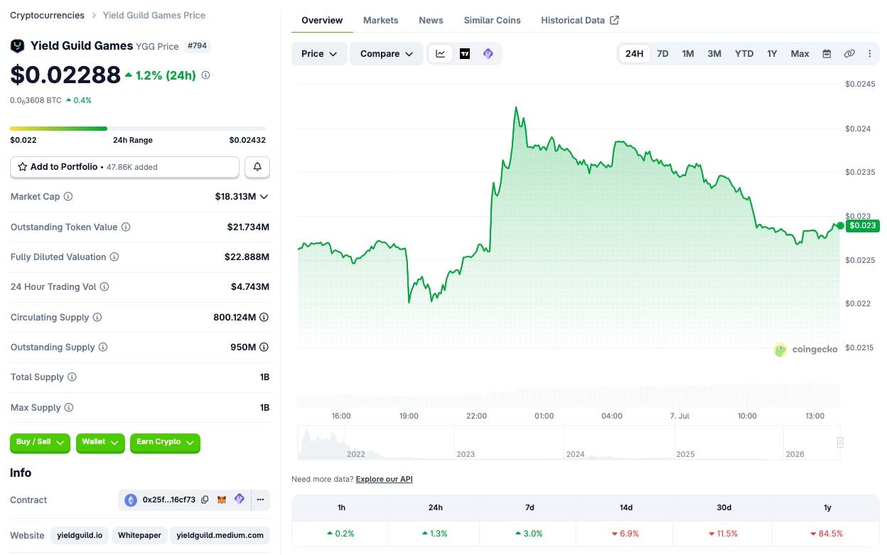The image size is (887, 555).
Task: Click the green $0.023 current price tag
Action: click(863, 225)
